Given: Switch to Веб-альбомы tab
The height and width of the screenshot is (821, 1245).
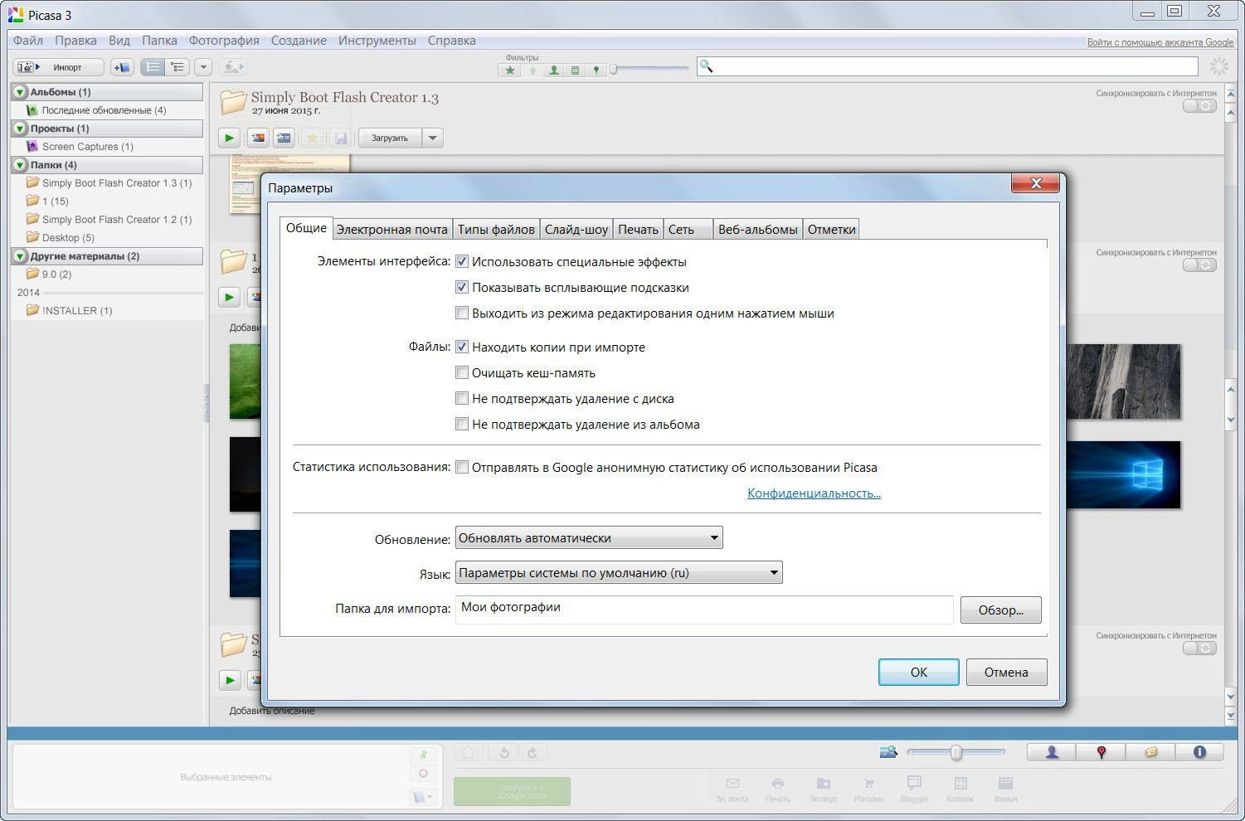Looking at the screenshot, I should [758, 230].
